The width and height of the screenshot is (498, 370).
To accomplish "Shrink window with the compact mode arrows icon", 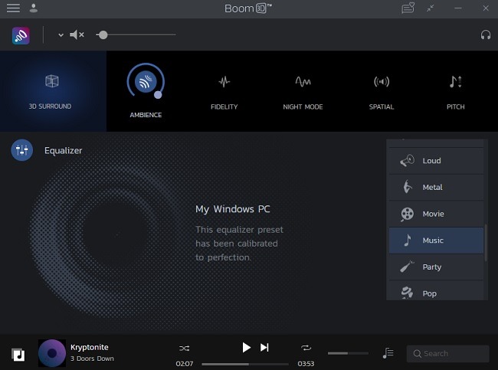I will click(431, 8).
